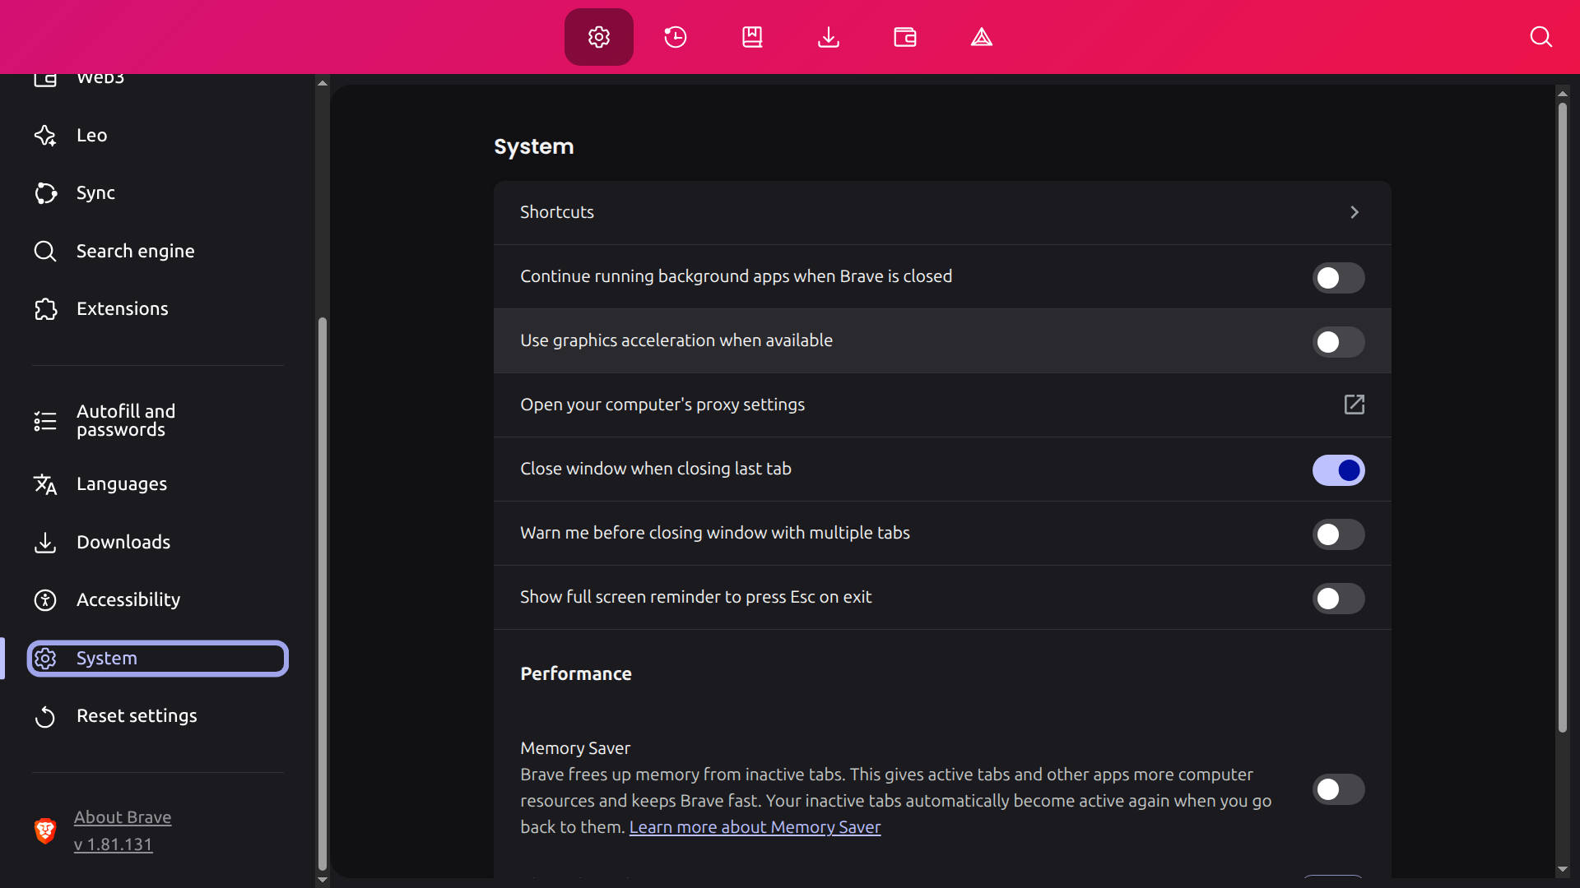Click the version v 1.81.131 link
This screenshot has width=1580, height=888.
pyautogui.click(x=113, y=844)
